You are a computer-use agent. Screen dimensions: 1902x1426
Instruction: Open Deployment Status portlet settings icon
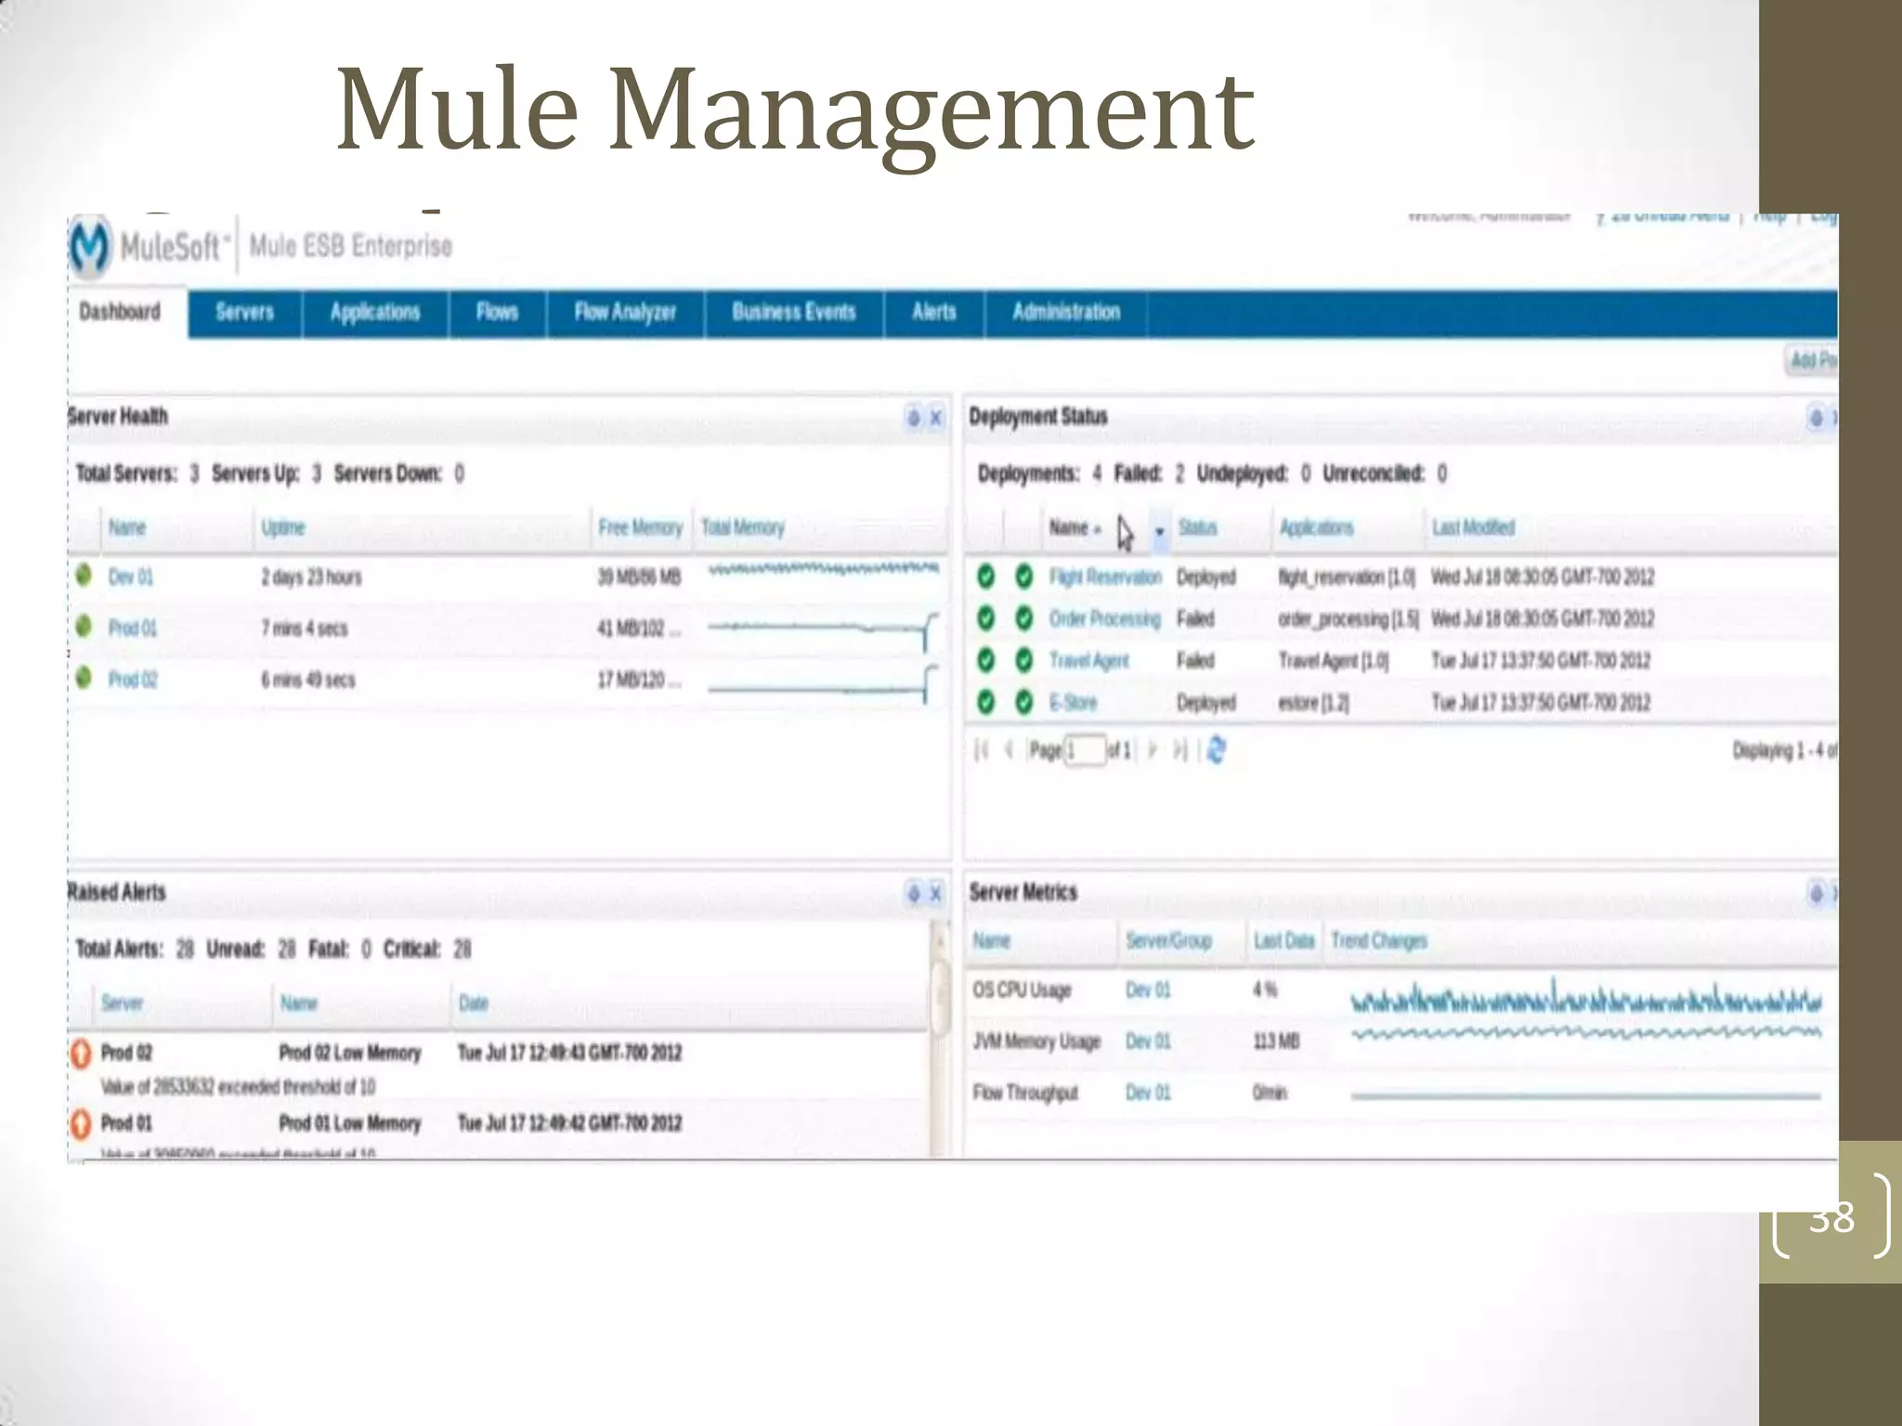click(1817, 418)
